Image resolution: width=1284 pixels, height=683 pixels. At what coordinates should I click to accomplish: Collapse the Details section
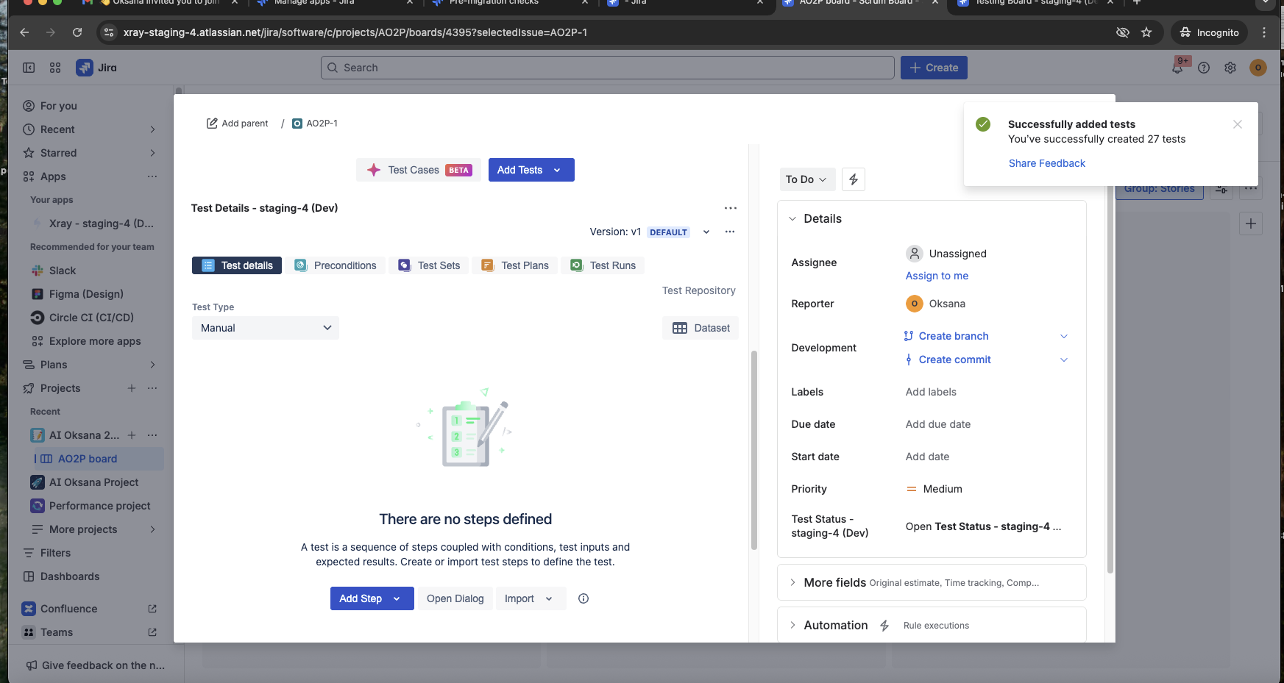click(x=793, y=219)
